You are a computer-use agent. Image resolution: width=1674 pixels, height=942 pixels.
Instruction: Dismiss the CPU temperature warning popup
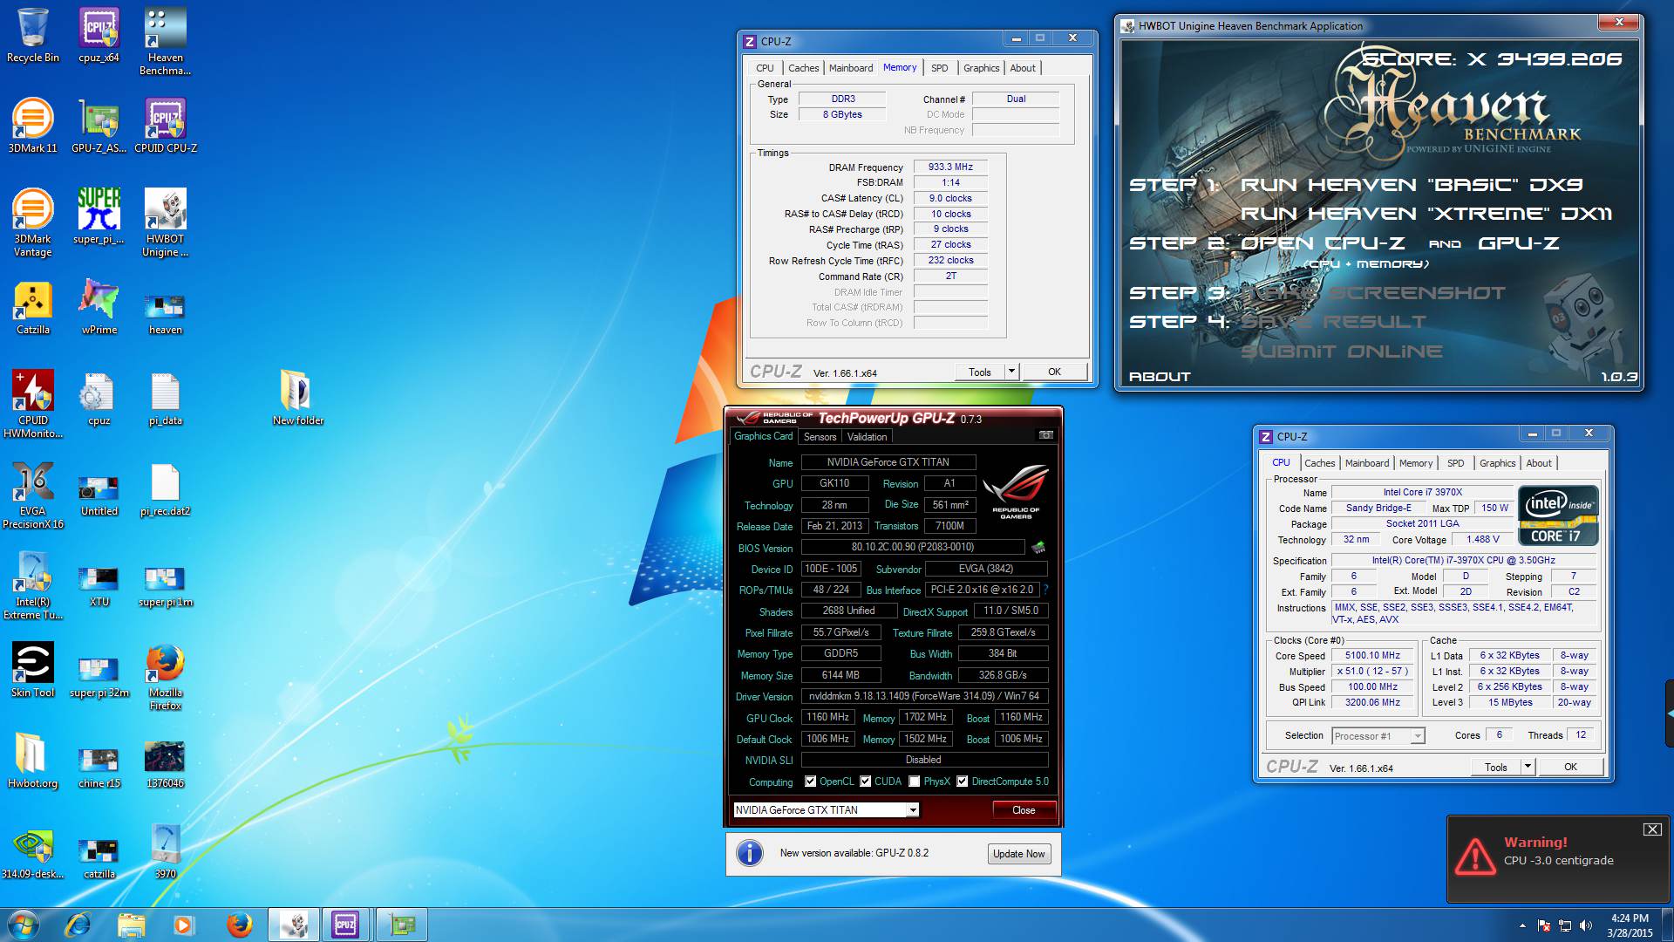pos(1652,829)
